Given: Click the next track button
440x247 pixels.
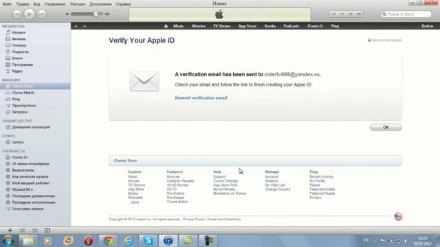Looking at the screenshot, I should [x=41, y=14].
